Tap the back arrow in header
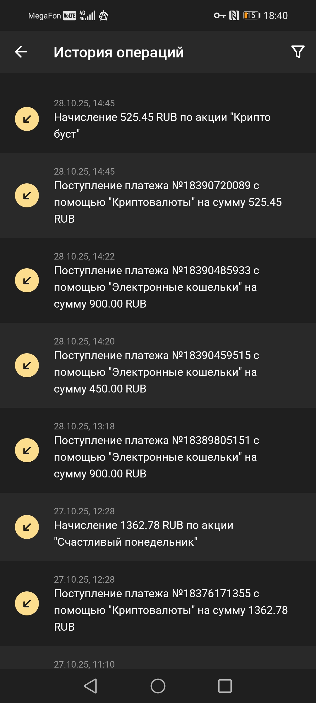 point(21,52)
